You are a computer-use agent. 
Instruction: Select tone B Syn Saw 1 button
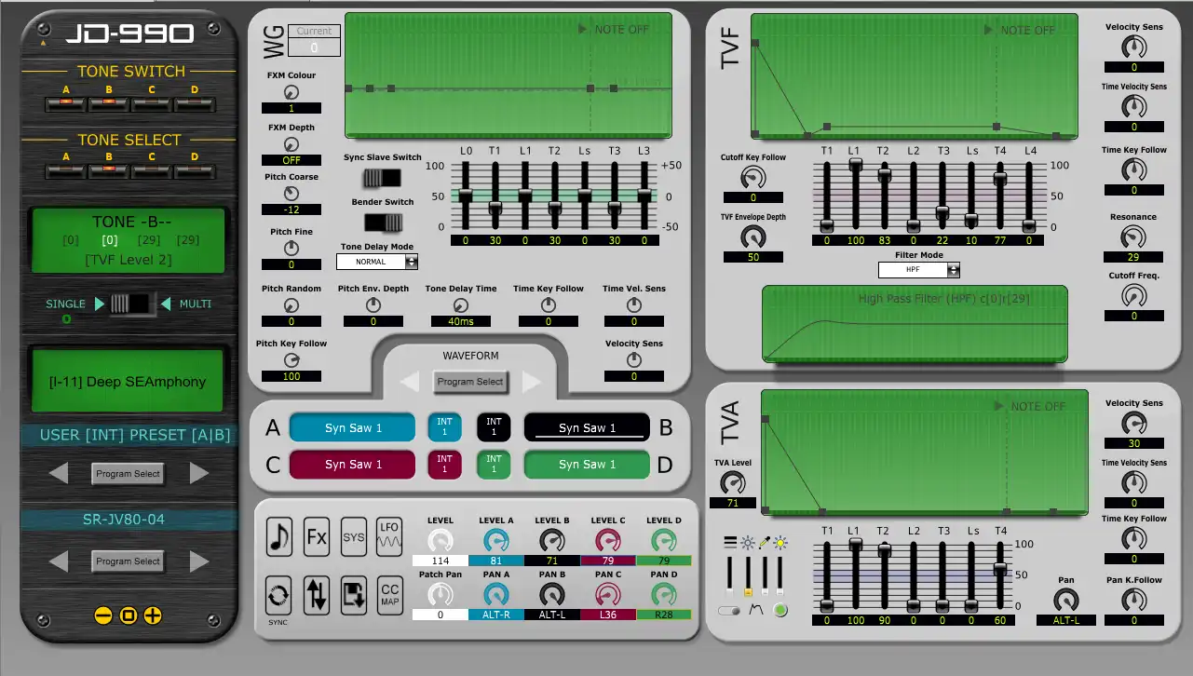click(587, 428)
